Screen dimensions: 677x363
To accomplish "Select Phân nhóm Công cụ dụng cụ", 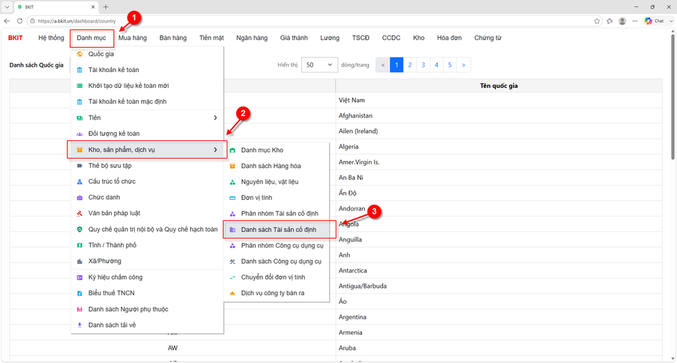I will 277,246.
